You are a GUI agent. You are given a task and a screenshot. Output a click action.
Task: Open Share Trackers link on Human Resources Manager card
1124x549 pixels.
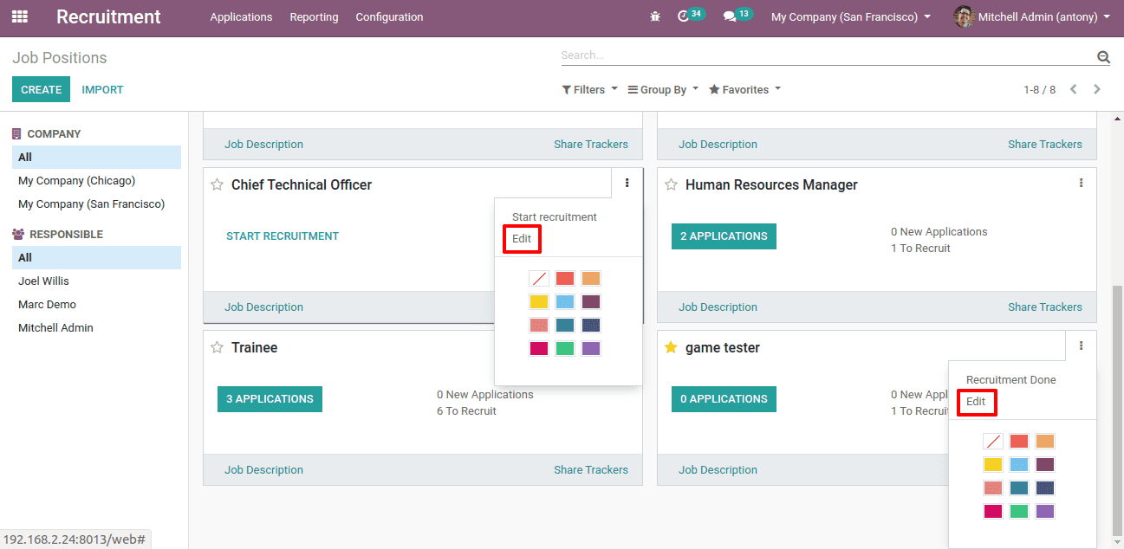point(1045,307)
